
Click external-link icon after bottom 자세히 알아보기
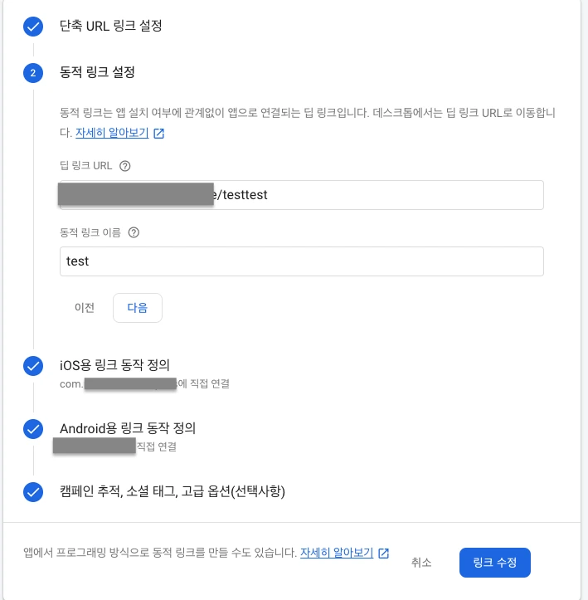coord(383,553)
